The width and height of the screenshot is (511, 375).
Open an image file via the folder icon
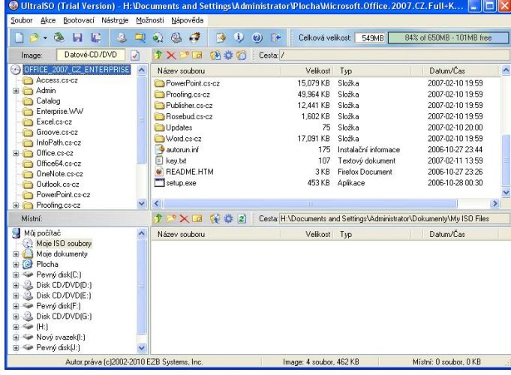34,37
